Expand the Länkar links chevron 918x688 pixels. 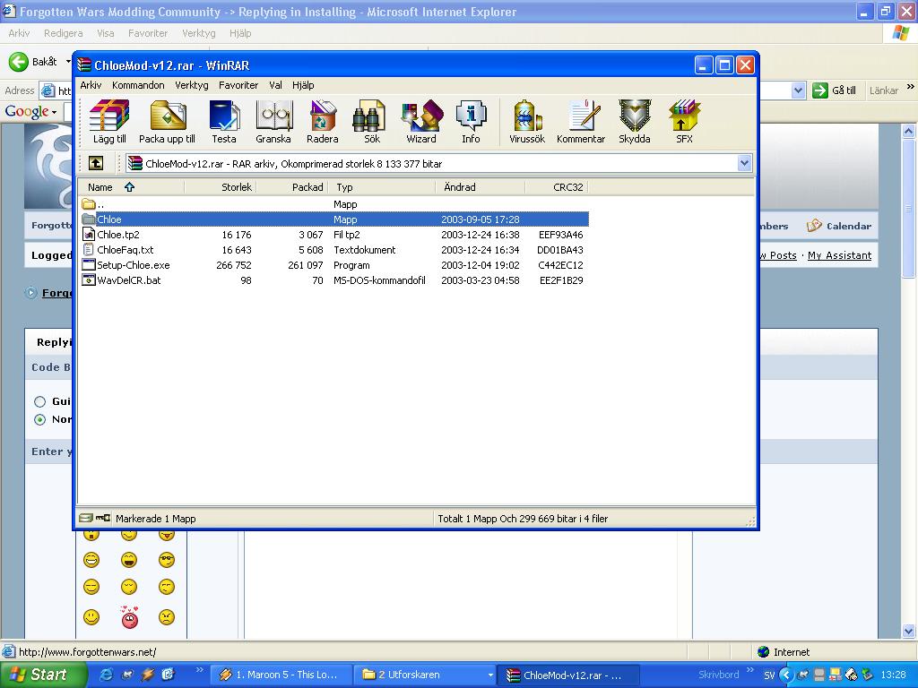point(911,87)
